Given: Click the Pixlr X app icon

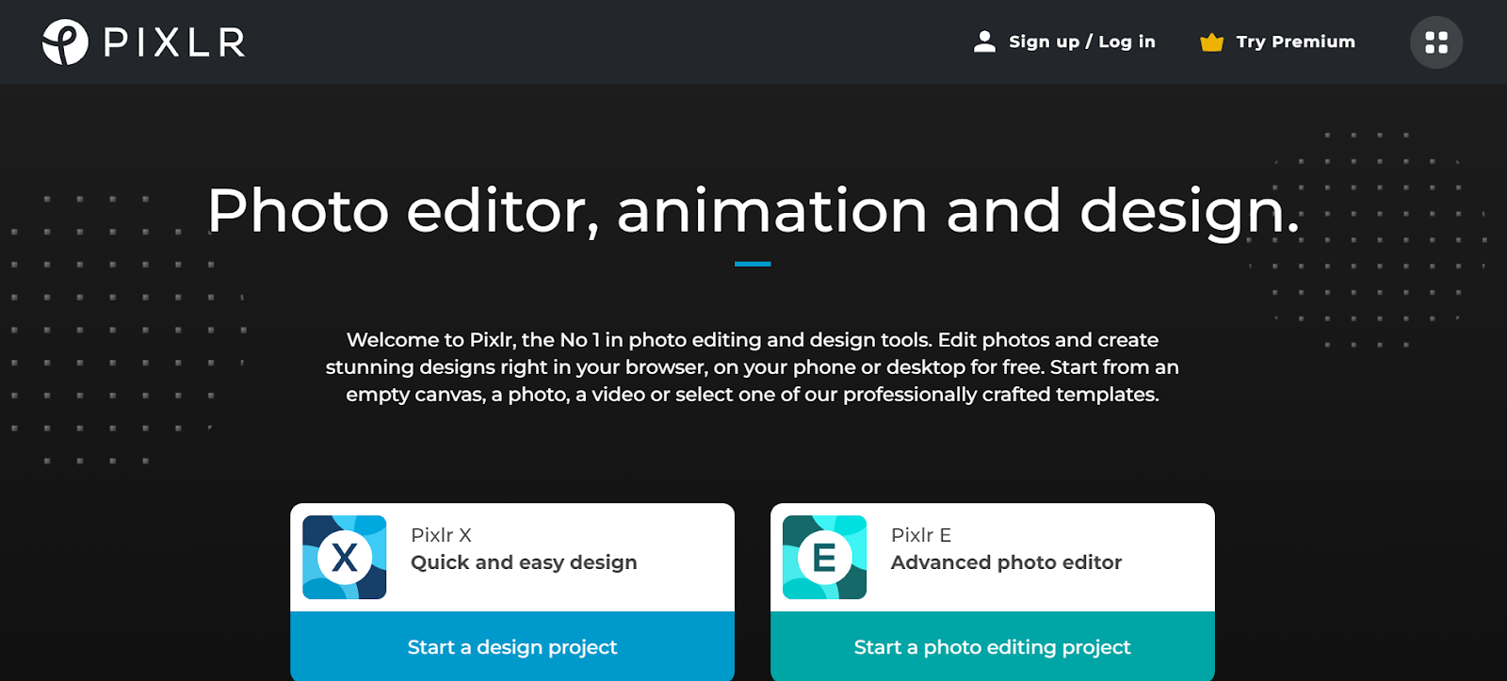Looking at the screenshot, I should 345,558.
